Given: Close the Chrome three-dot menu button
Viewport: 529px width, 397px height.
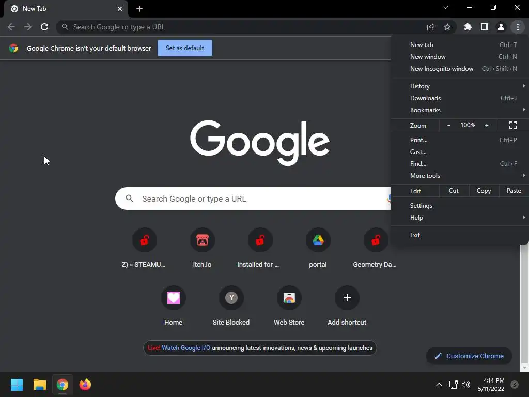Looking at the screenshot, I should pos(518,27).
